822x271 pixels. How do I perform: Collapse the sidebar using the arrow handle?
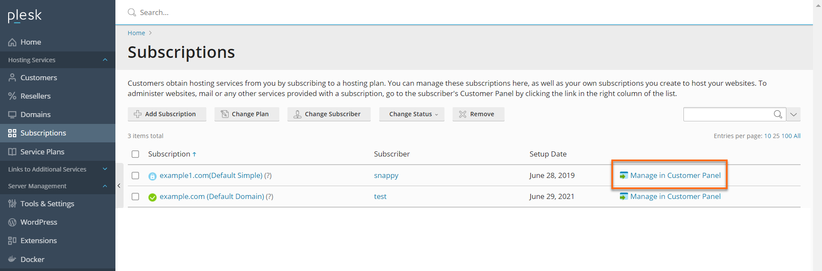click(119, 186)
